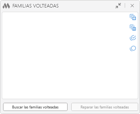Click inside the empty results list area

pyautogui.click(x=65, y=55)
